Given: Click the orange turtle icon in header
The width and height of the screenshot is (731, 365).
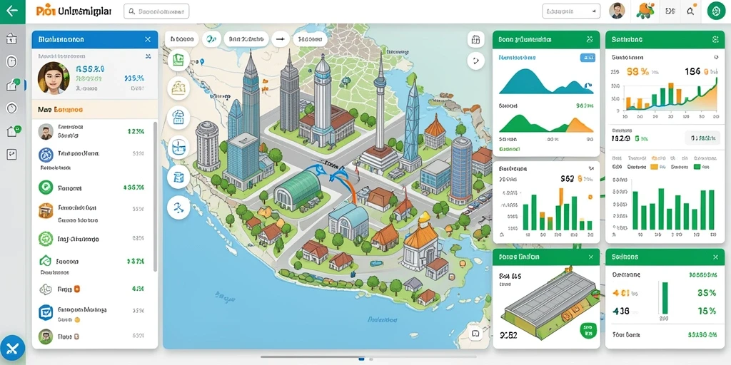Looking at the screenshot, I should [646, 11].
